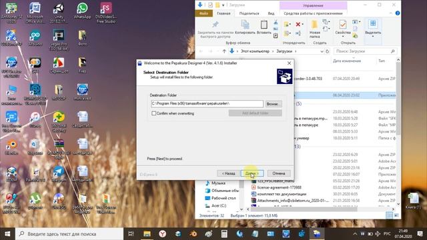Viewport: 427px width, 240px height.
Task: Click the up arrow navigation icon
Action: coord(224,51)
